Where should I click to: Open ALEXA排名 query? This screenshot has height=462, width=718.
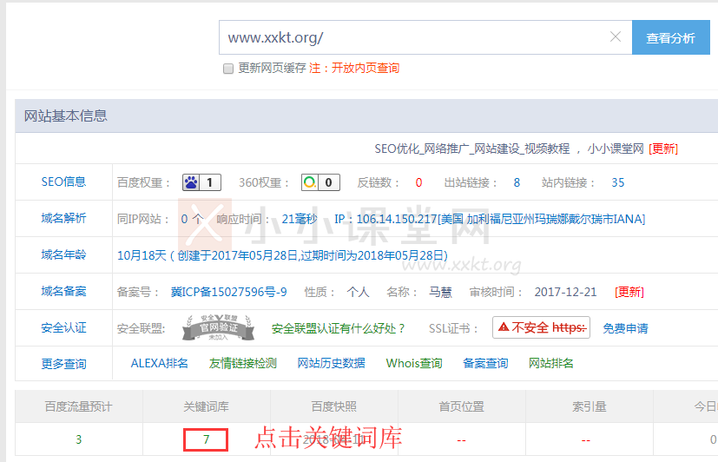160,364
